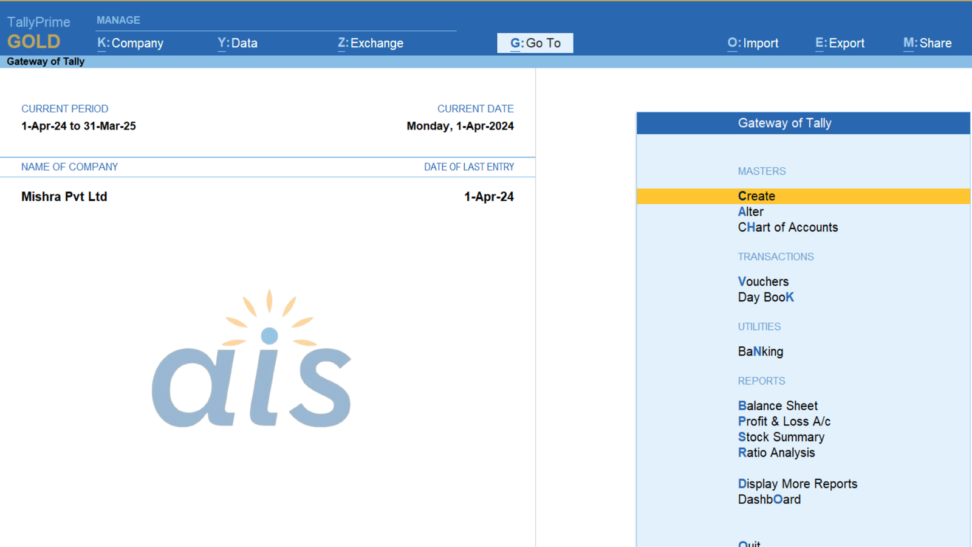Select Create under Masters
The height and width of the screenshot is (547, 972).
756,196
